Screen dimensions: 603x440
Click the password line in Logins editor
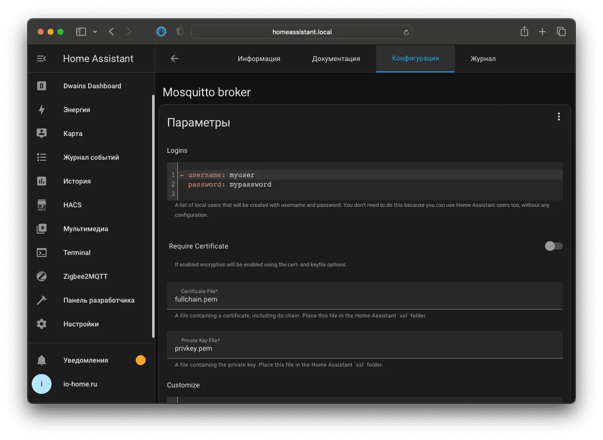(370, 185)
